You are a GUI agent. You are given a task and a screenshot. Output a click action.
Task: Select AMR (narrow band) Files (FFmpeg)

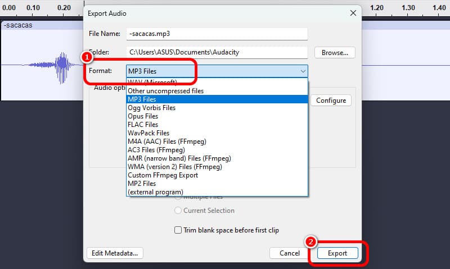pos(217,158)
